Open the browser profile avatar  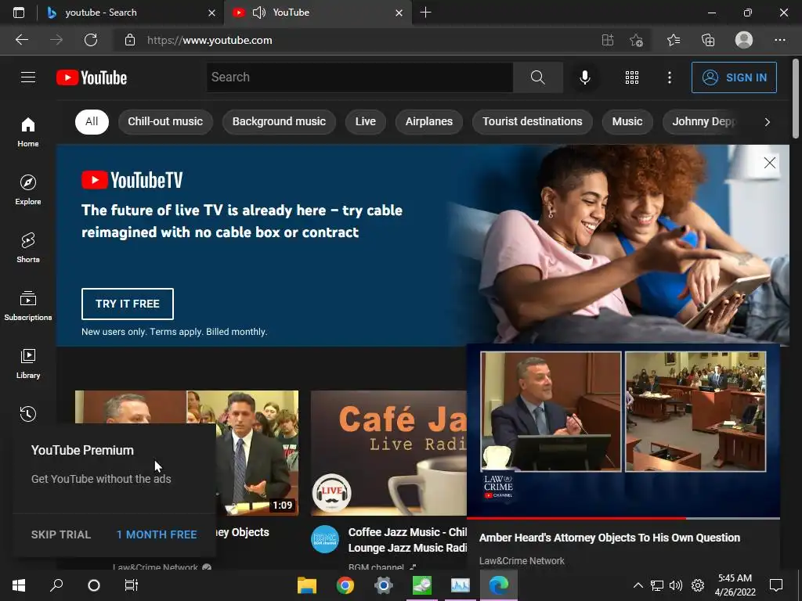click(744, 40)
